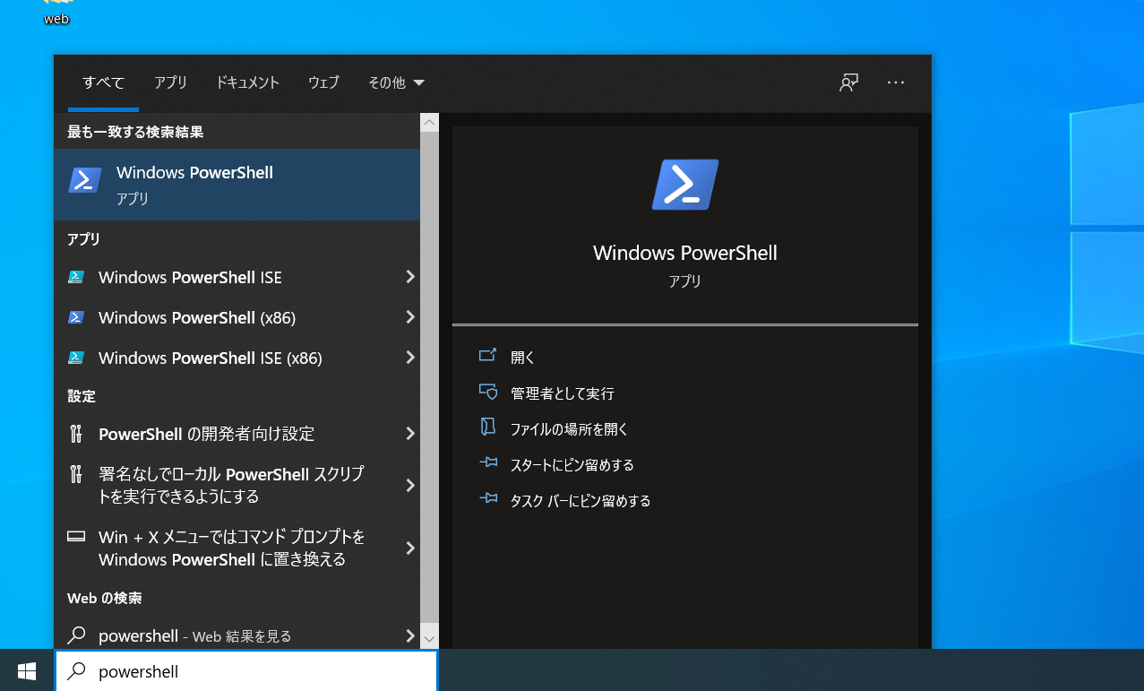The image size is (1144, 691).
Task: Choose タスク バーにピン留めする
Action: 580,500
